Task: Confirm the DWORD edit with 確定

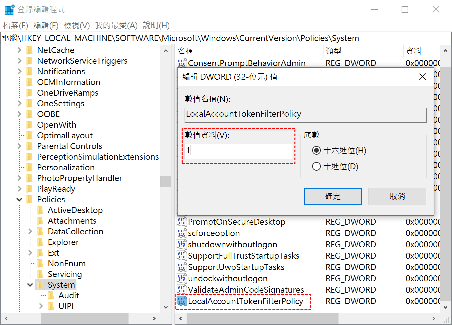Action: tap(333, 196)
